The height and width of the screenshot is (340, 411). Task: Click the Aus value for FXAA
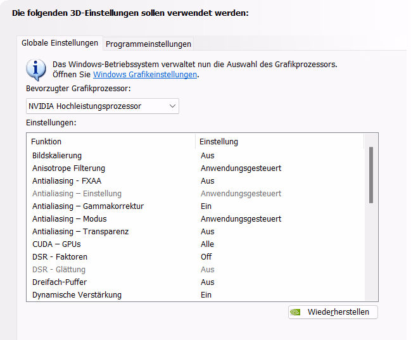pos(208,181)
